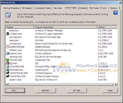Click version 5.2.3790.0 of lsass.exe

click(x=103, y=40)
